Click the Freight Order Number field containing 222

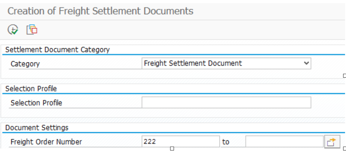pyautogui.click(x=181, y=142)
